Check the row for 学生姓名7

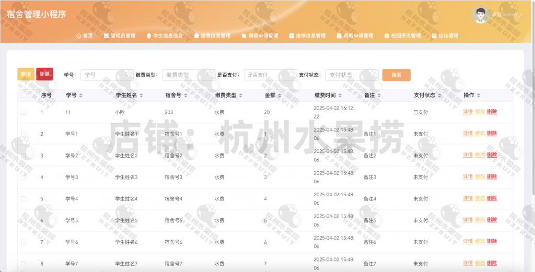(x=24, y=264)
